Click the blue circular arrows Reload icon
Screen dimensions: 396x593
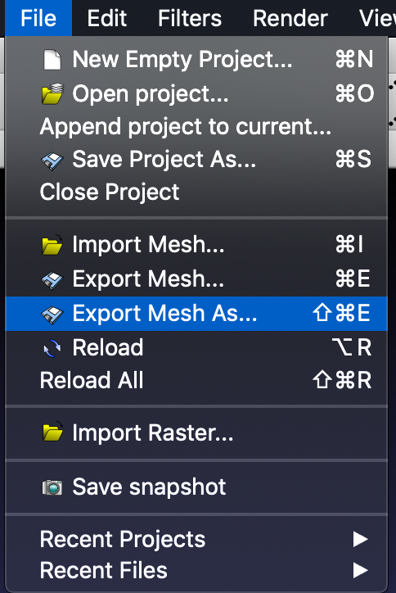pos(52,348)
